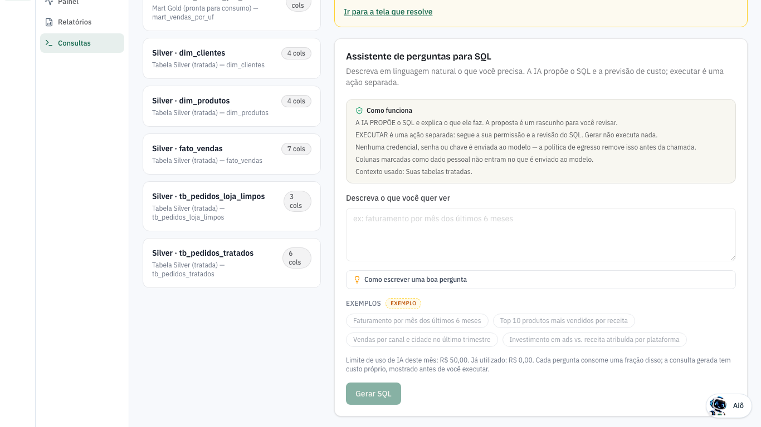
Task: Click the Contexto usado: Suas tabelas tratadas line
Action: click(x=414, y=172)
